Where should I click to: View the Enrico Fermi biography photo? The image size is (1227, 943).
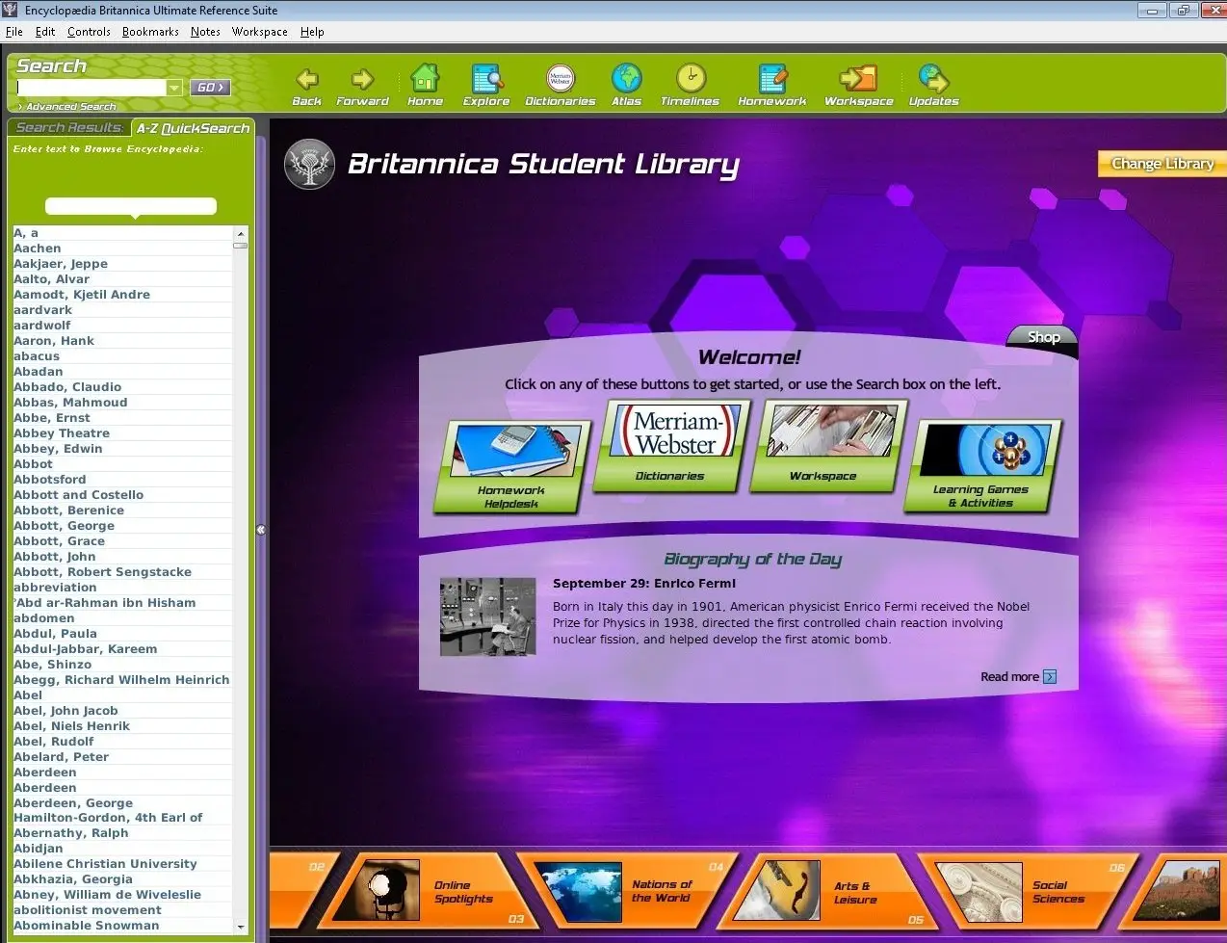tap(487, 616)
